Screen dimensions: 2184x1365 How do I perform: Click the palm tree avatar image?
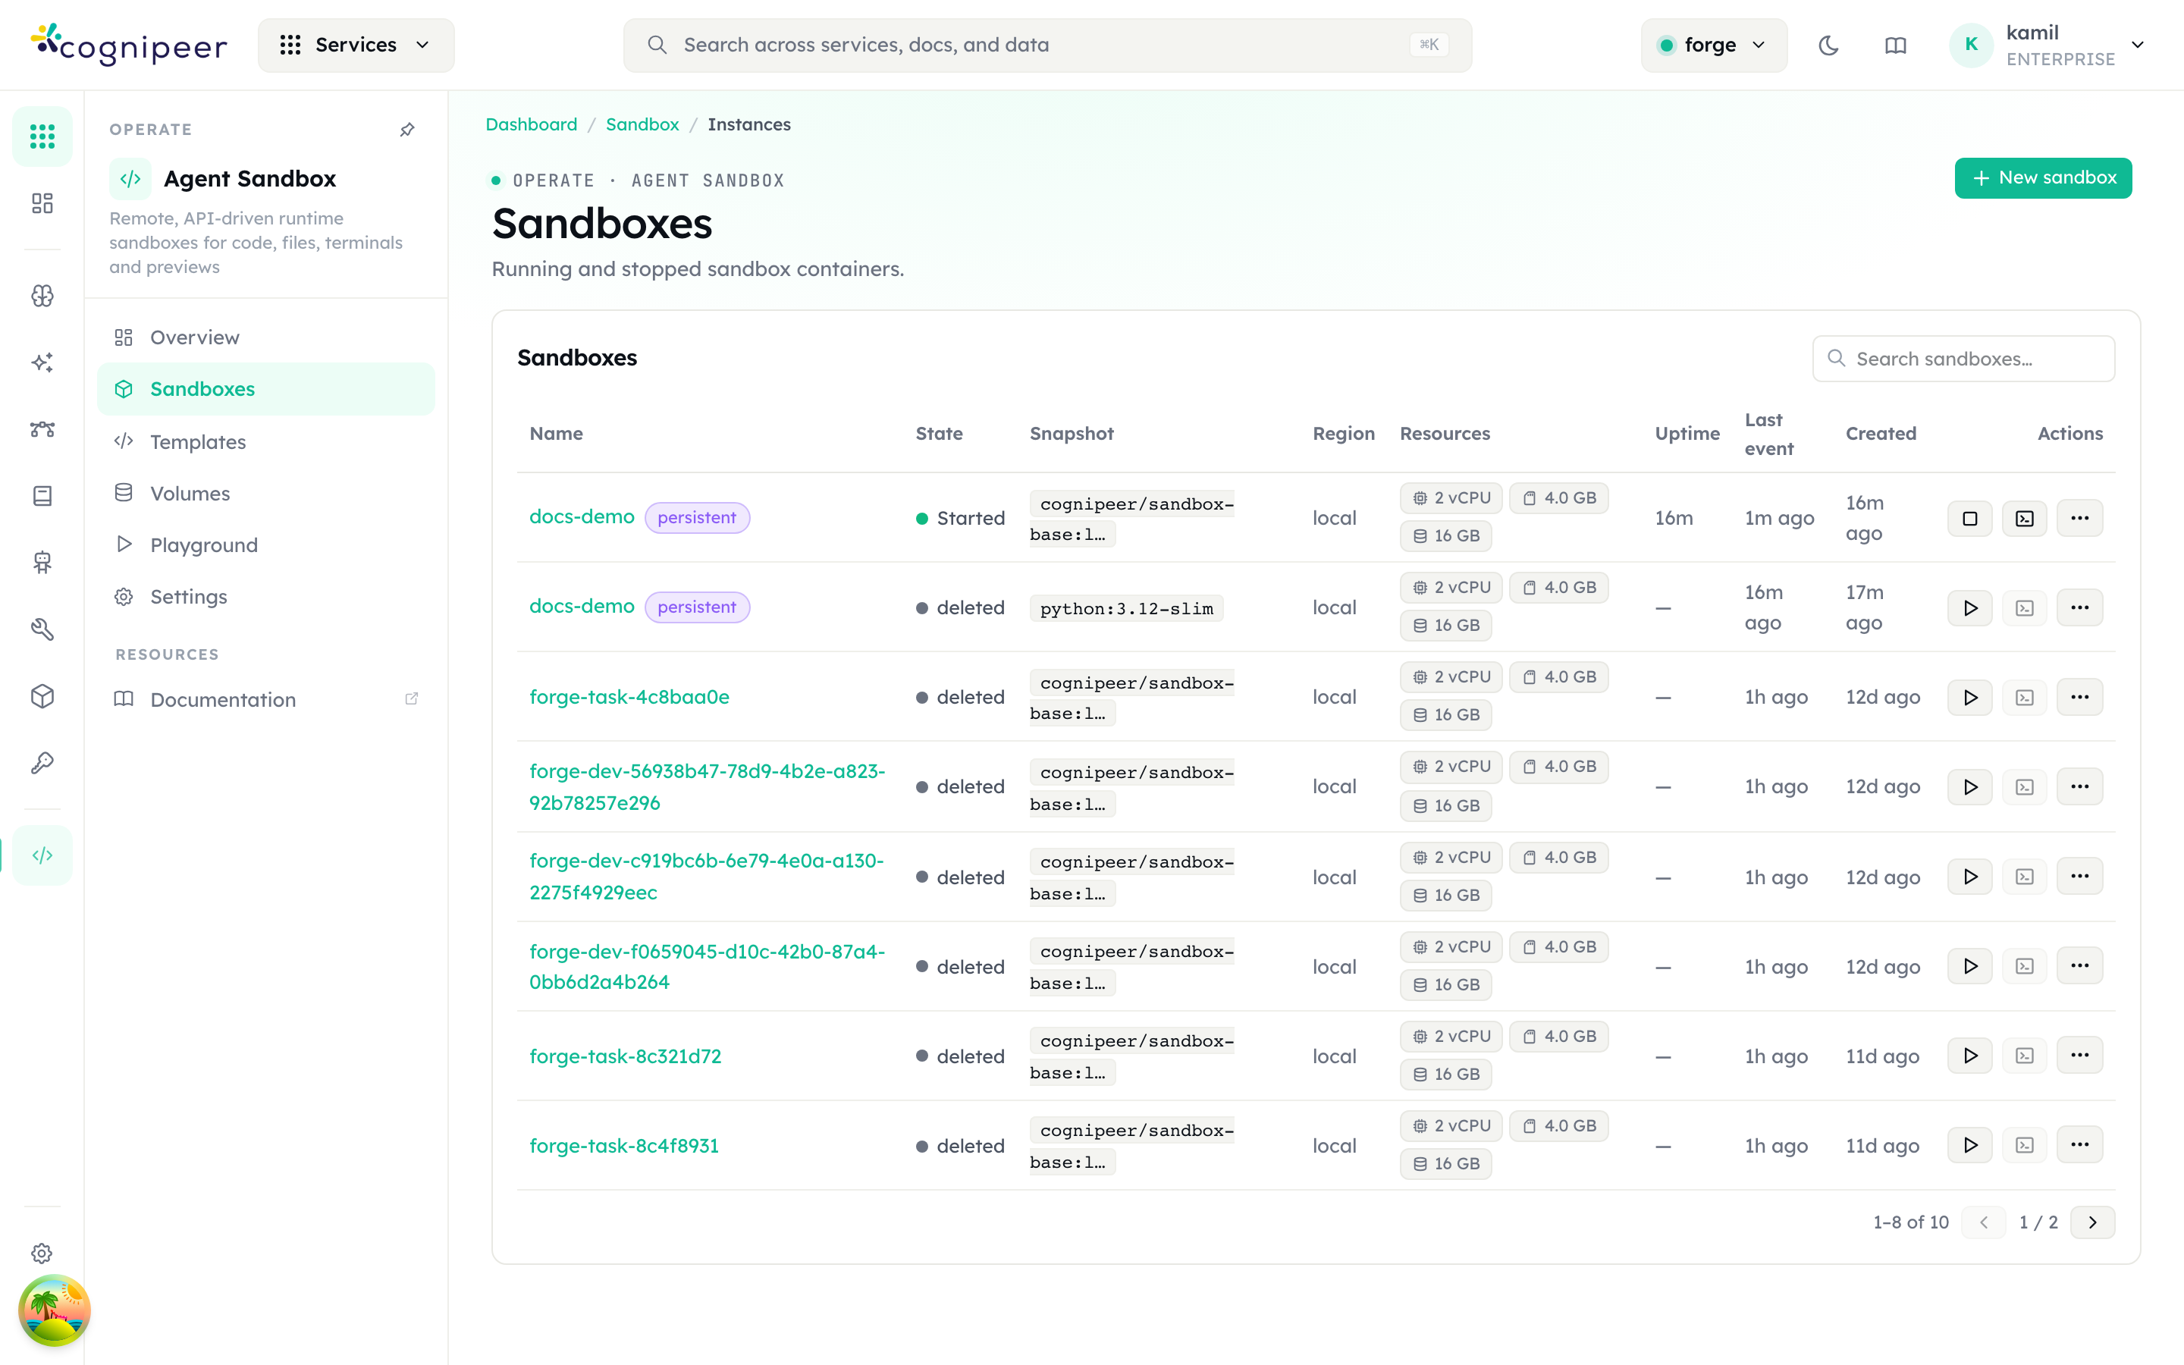[54, 1310]
